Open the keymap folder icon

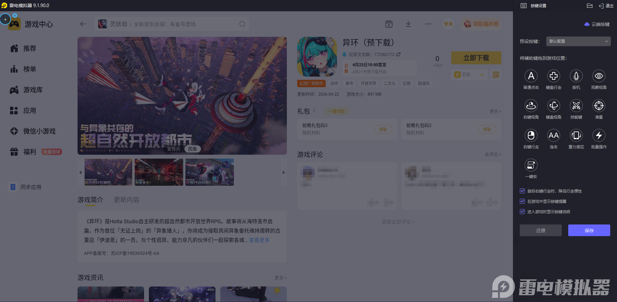(x=590, y=6)
